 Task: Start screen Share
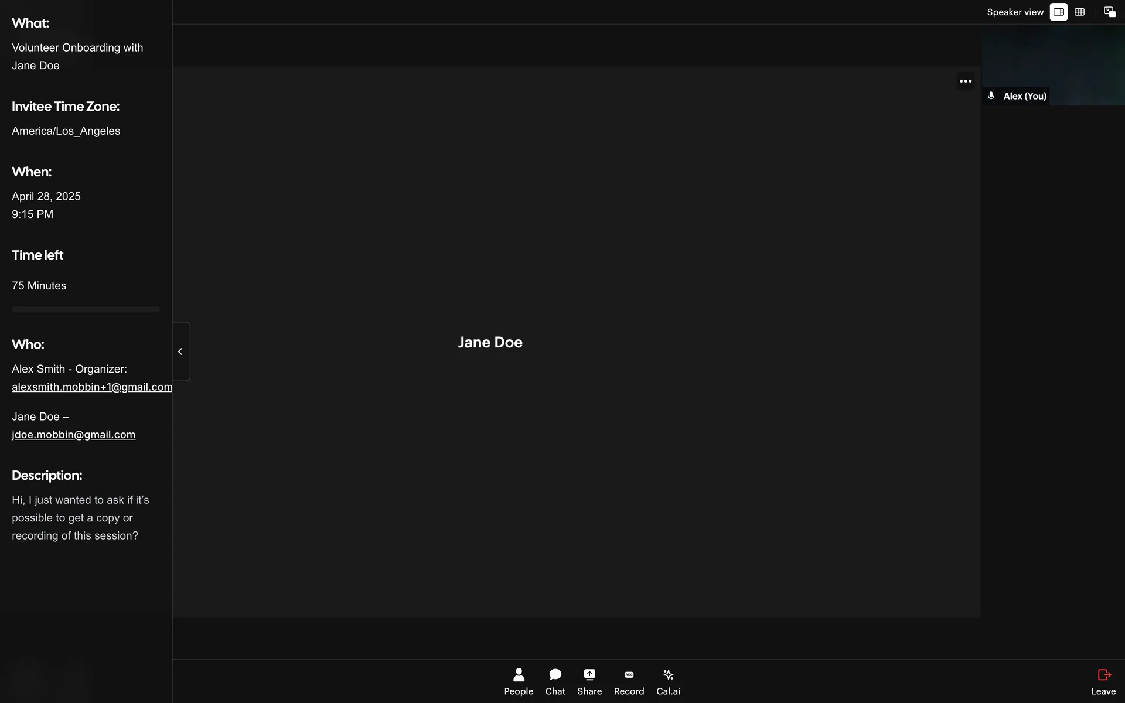pyautogui.click(x=589, y=682)
